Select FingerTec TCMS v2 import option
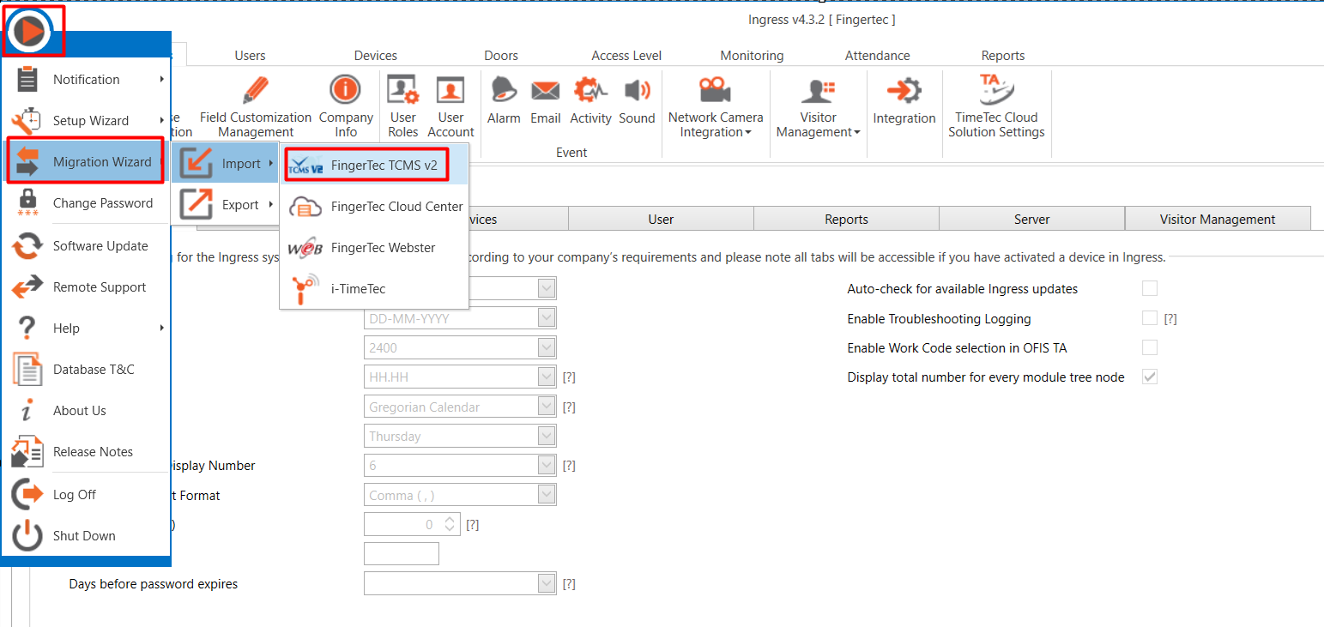The width and height of the screenshot is (1324, 627). tap(375, 166)
